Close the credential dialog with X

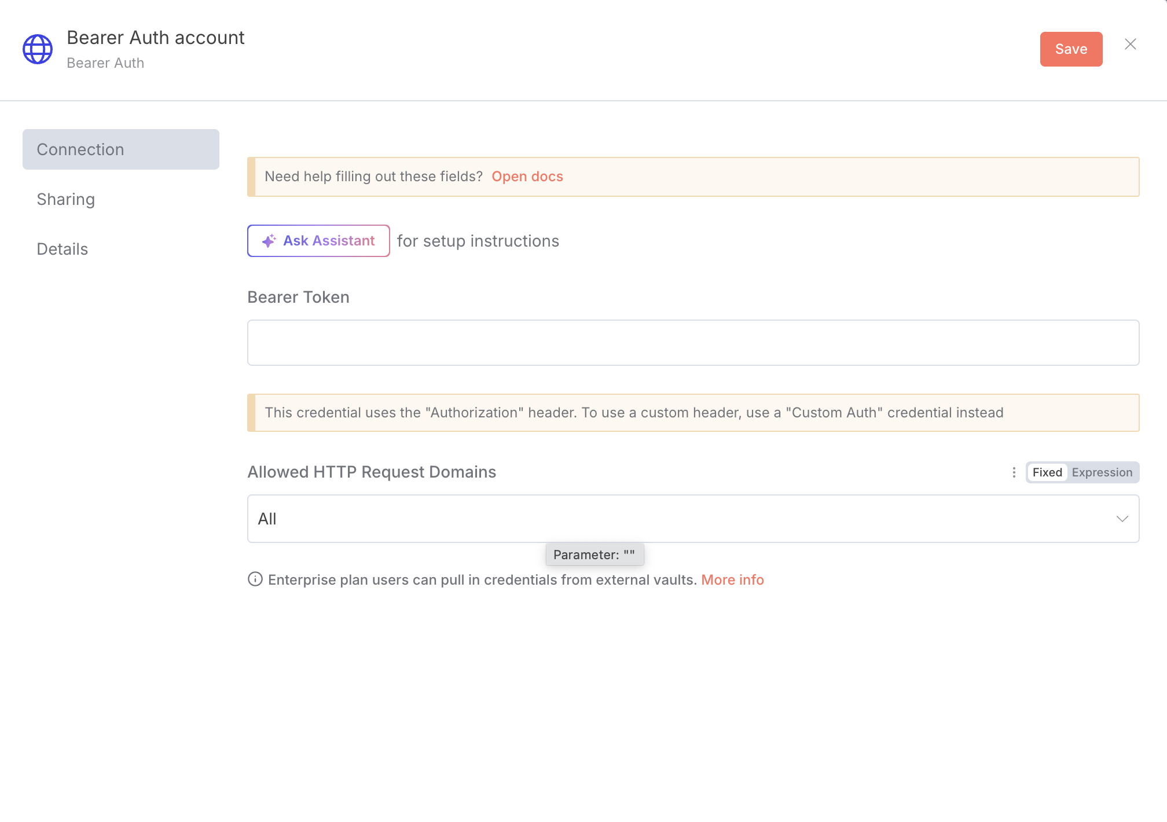1130,45
